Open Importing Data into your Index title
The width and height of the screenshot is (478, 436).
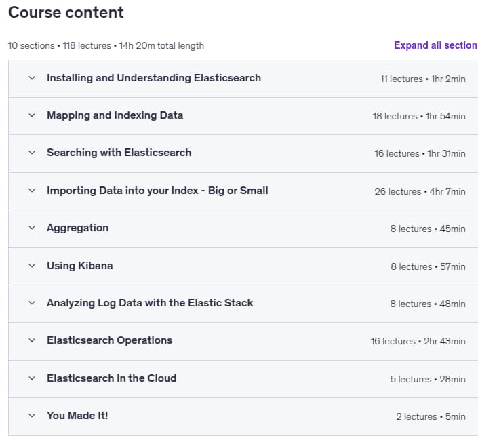(157, 191)
